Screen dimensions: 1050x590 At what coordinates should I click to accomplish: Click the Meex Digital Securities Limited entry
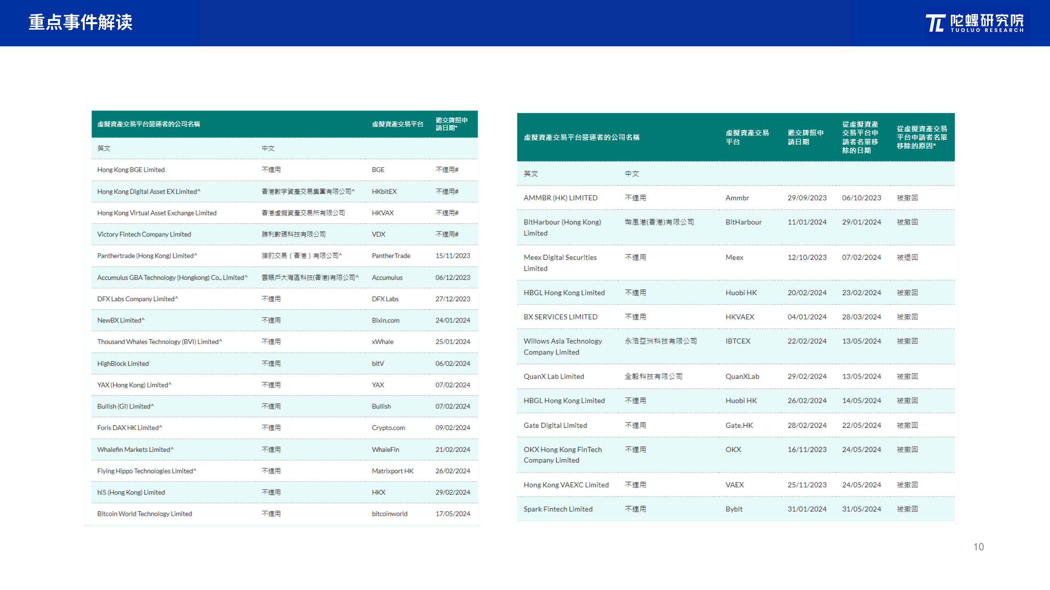[x=560, y=263]
